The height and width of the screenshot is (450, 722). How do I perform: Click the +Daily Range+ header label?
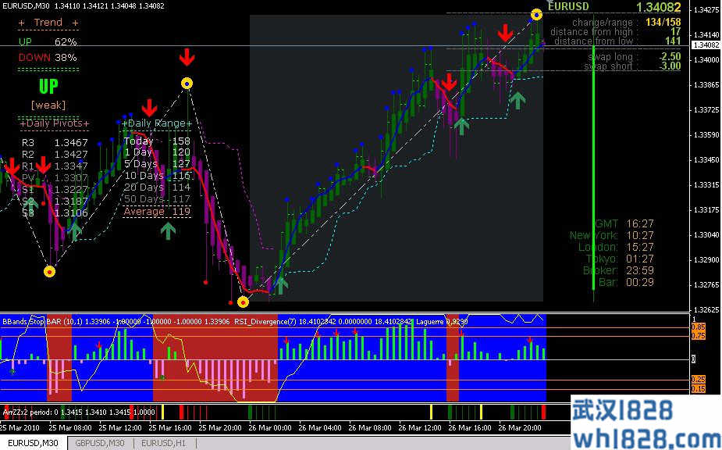coord(157,123)
